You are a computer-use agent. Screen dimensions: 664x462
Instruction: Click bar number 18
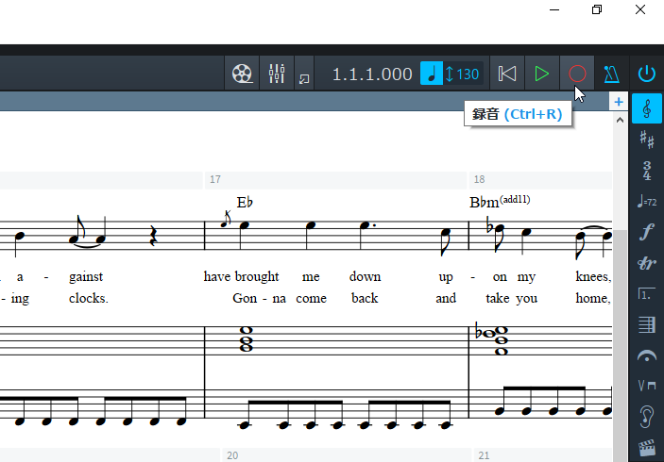[479, 180]
